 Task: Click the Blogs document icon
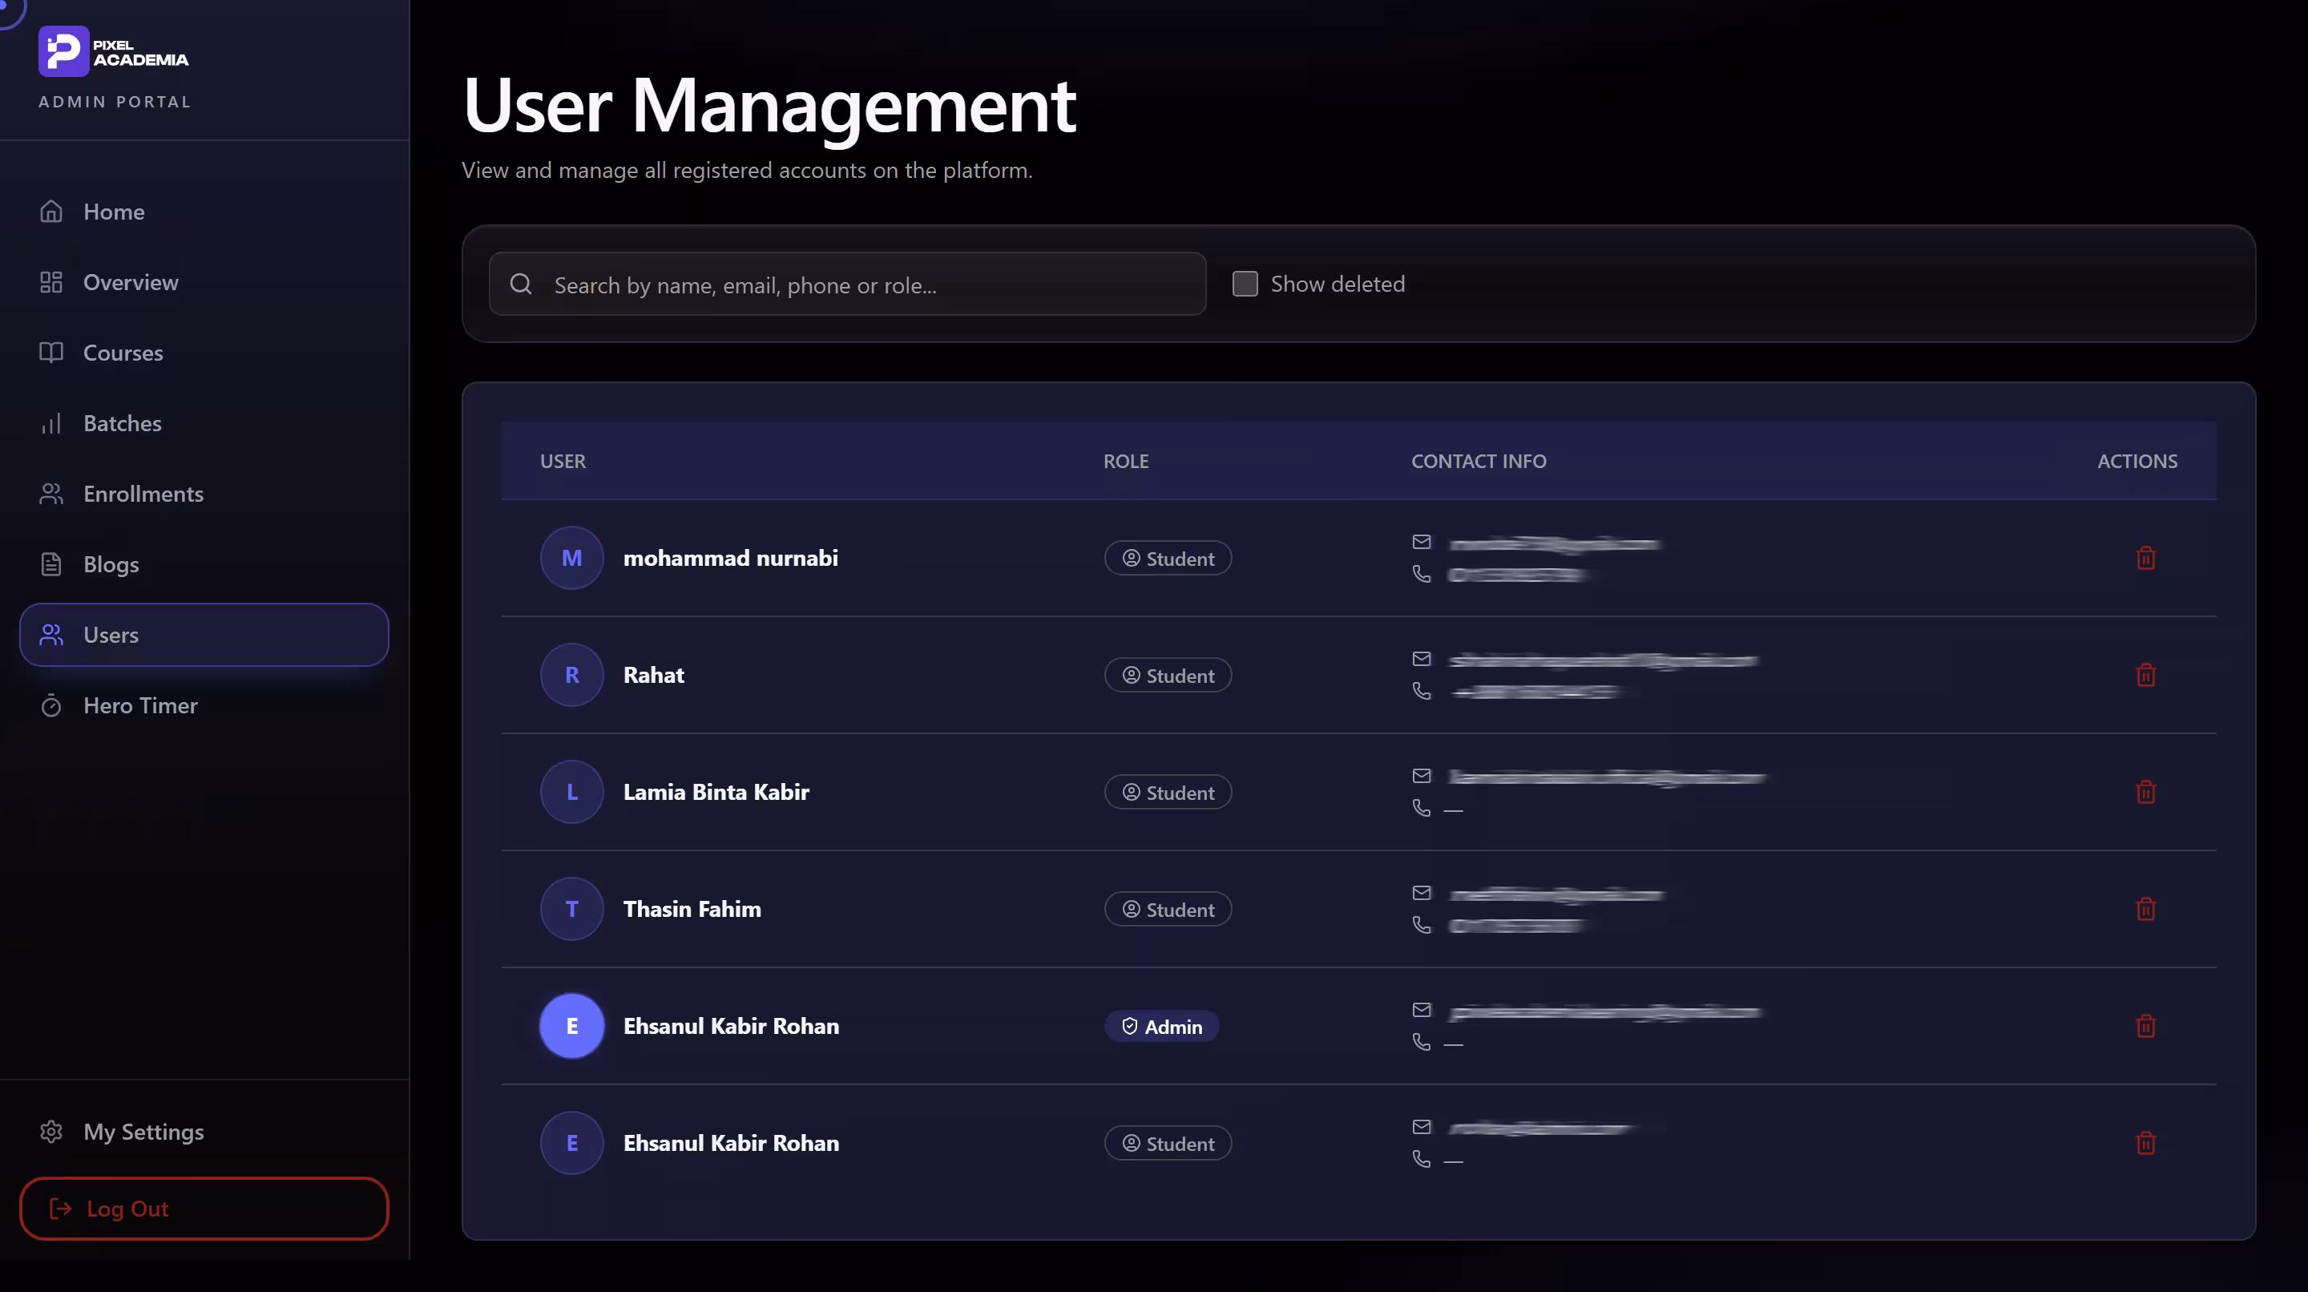pyautogui.click(x=51, y=564)
